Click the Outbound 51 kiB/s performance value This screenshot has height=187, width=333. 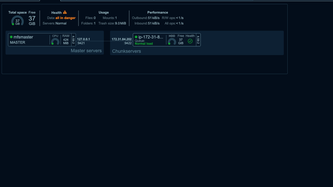coord(154,18)
